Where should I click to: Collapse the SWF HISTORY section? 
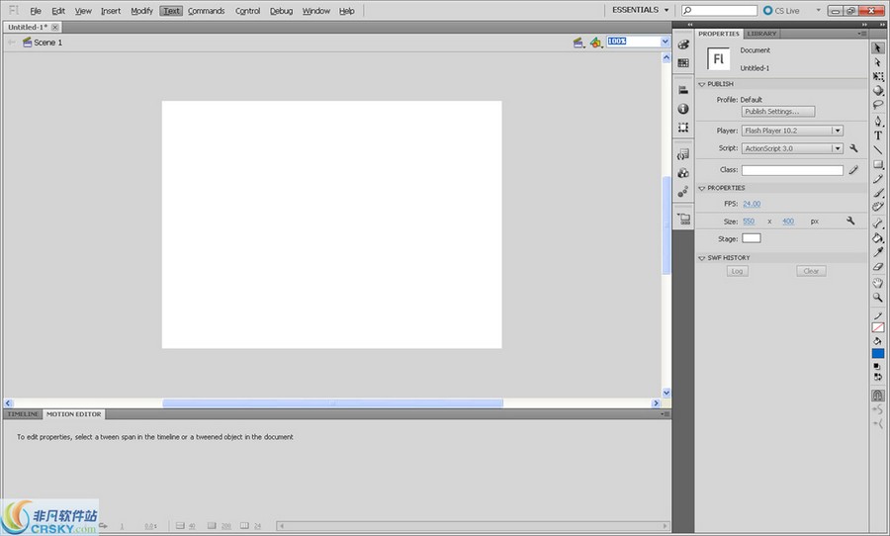coord(701,258)
